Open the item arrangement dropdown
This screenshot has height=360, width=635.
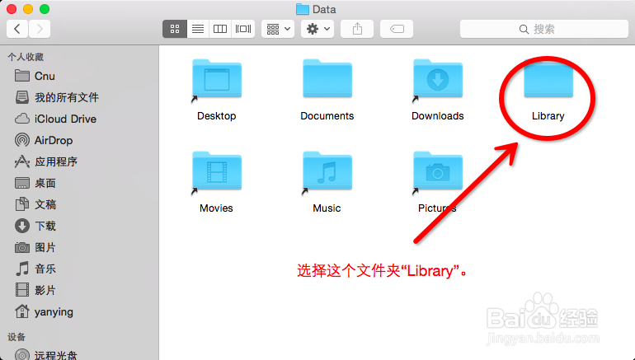278,29
